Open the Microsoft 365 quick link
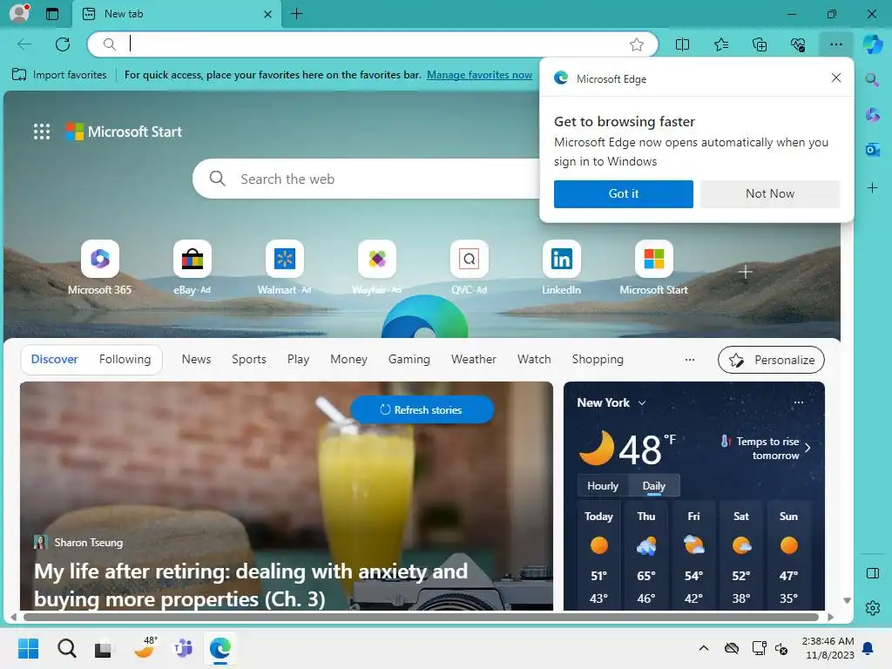 tap(99, 267)
